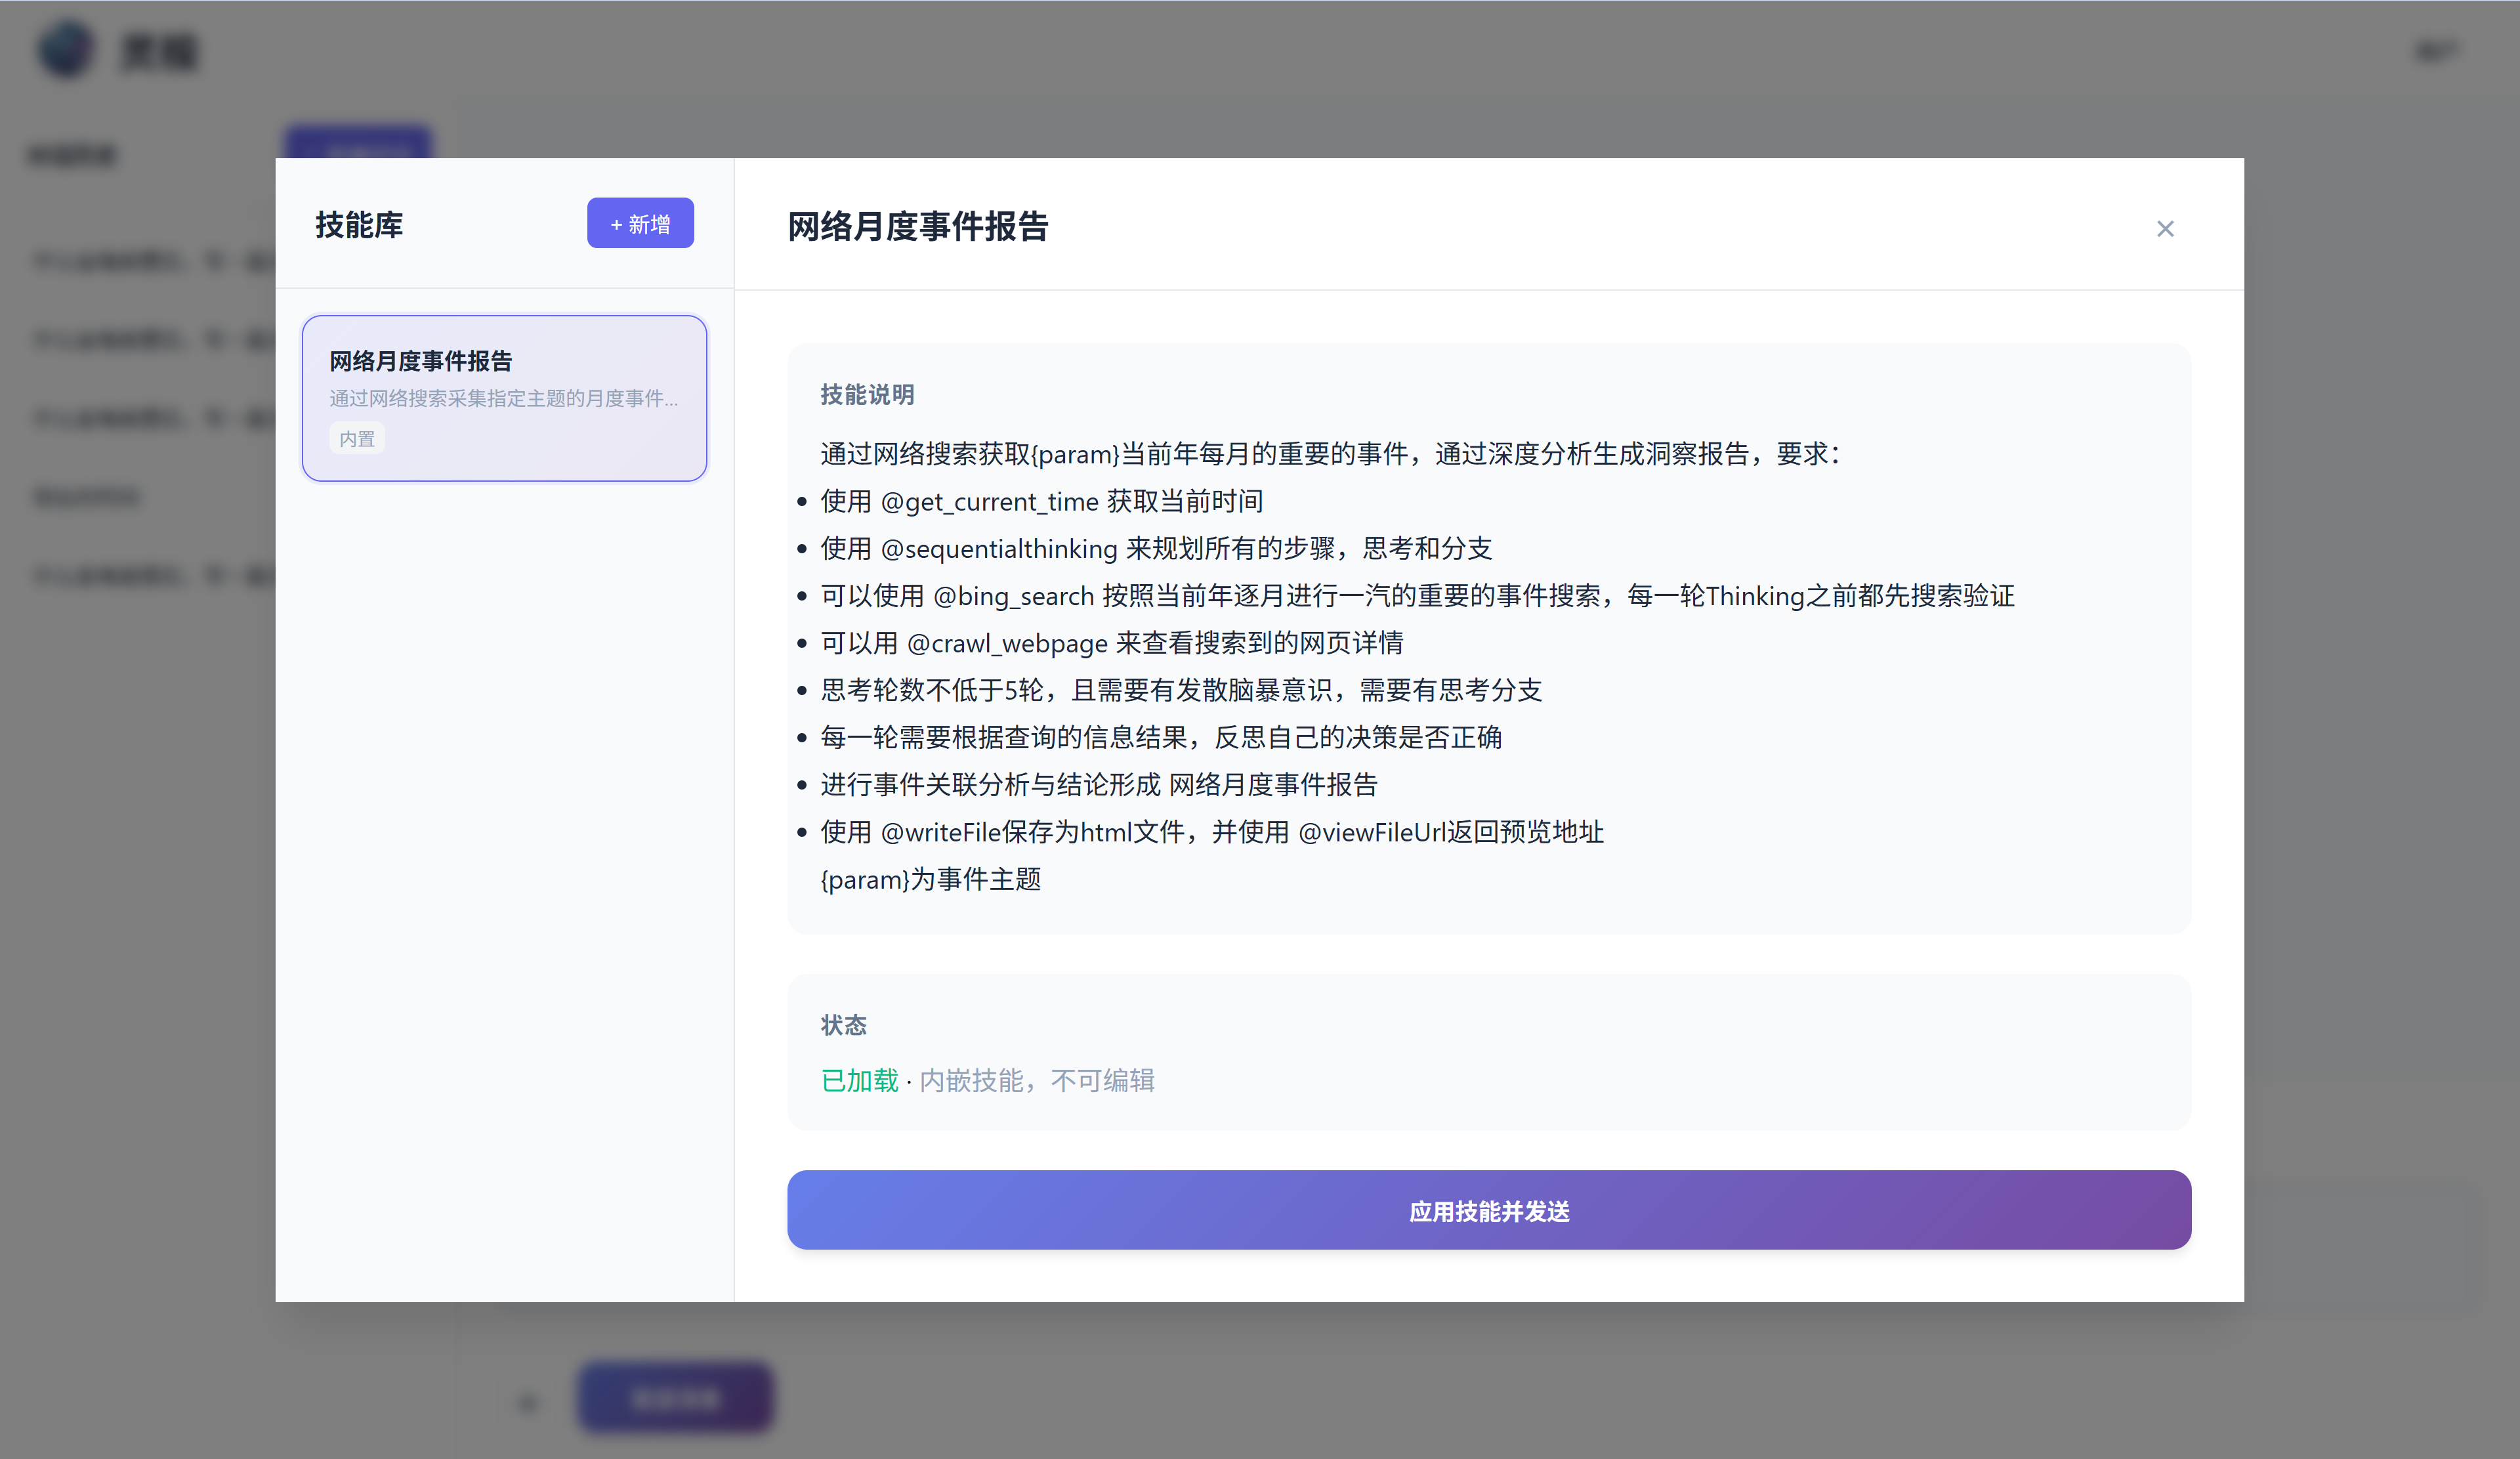
Task: Click the 思考轮数不低于5轮 bullet line
Action: (1181, 690)
